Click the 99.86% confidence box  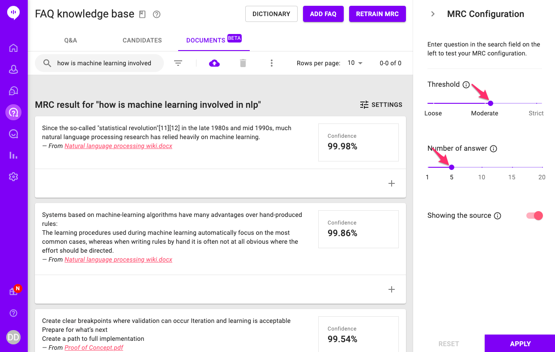[359, 229]
